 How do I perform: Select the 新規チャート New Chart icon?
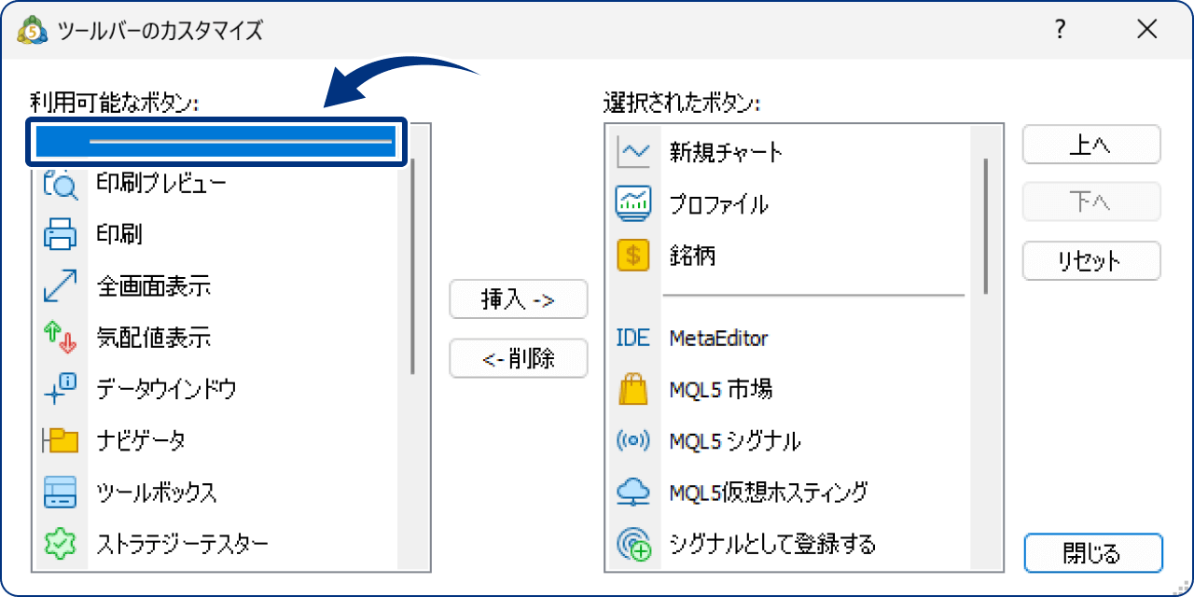[632, 152]
